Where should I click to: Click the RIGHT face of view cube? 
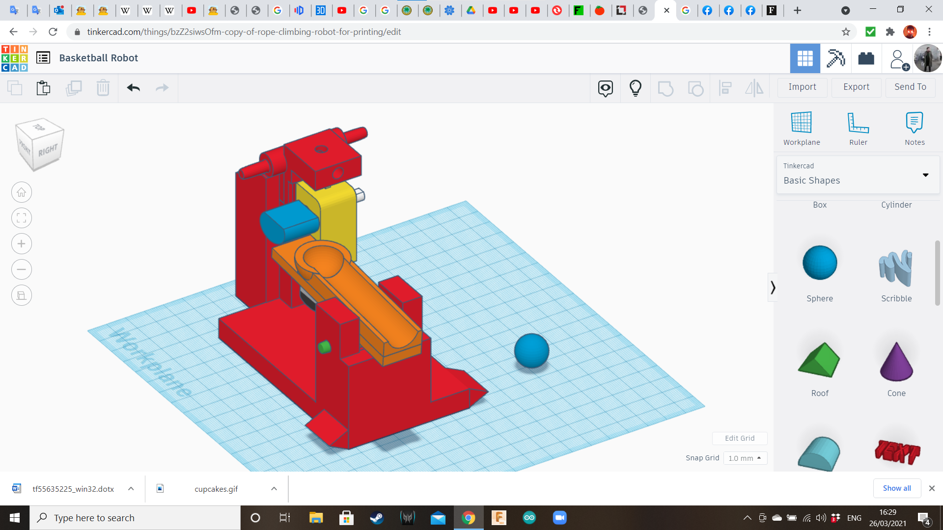(48, 150)
